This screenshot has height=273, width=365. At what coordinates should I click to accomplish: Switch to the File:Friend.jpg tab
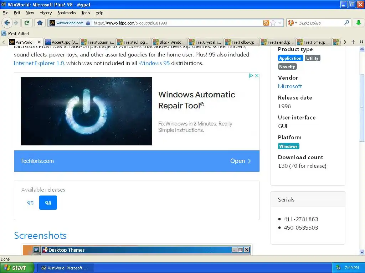[277, 42]
